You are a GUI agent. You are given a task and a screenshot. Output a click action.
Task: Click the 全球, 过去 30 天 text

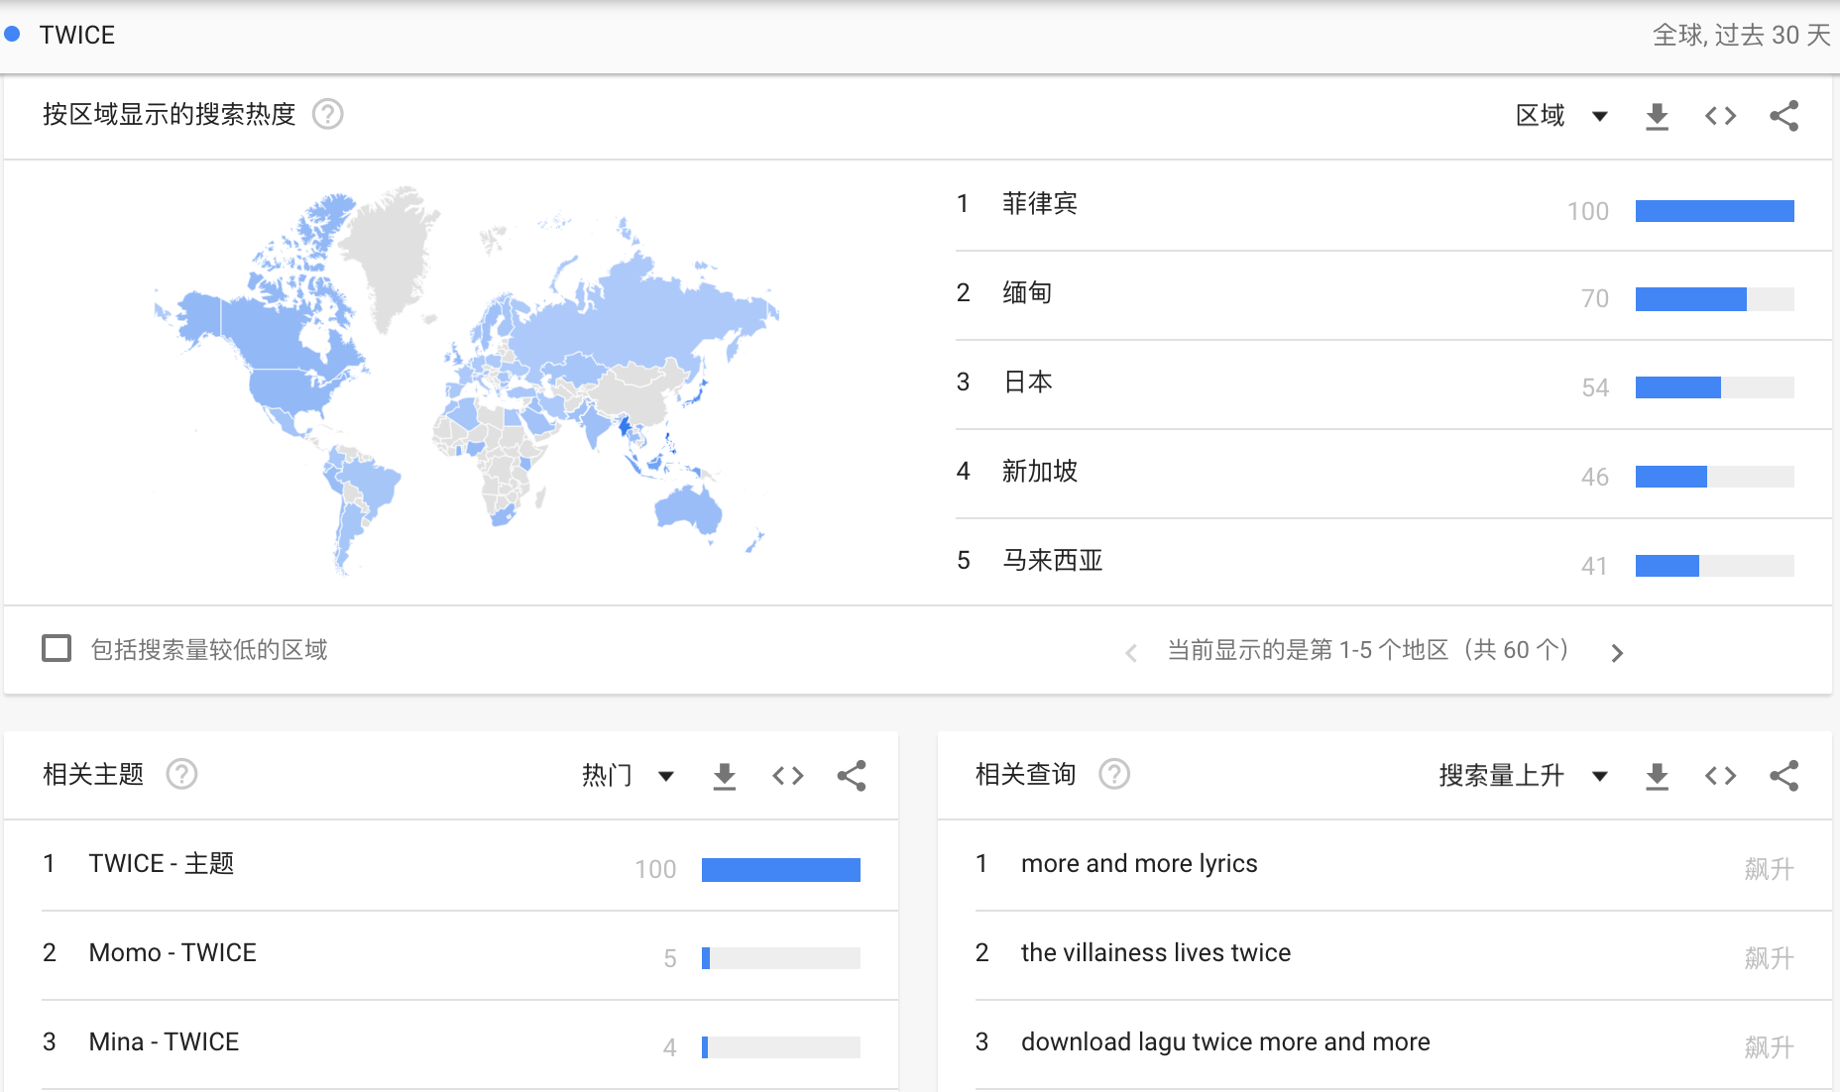click(x=1741, y=36)
